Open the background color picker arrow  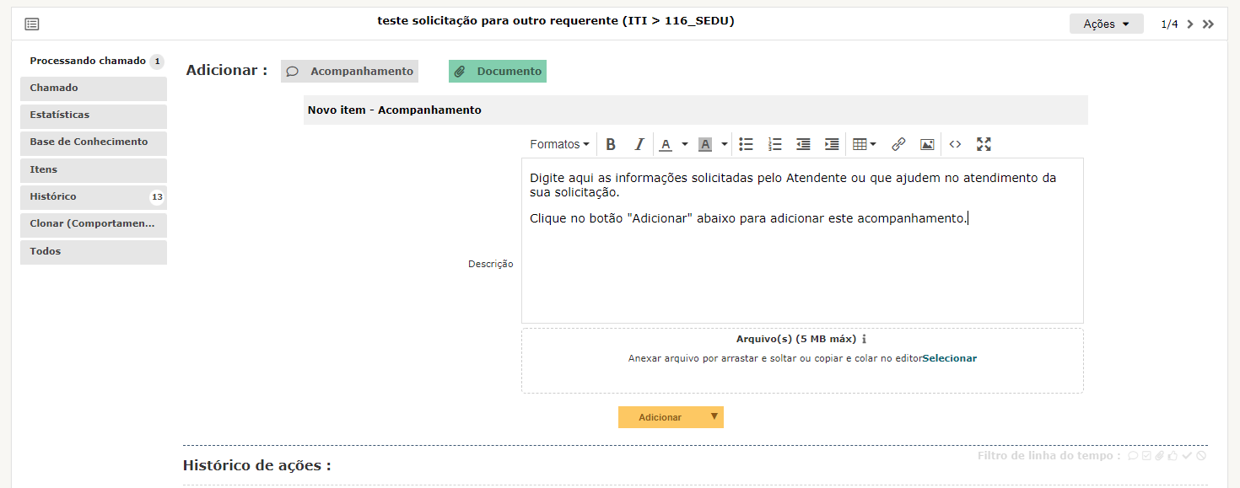725,144
